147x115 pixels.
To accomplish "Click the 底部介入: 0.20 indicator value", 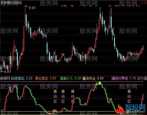I will click(x=70, y=78).
